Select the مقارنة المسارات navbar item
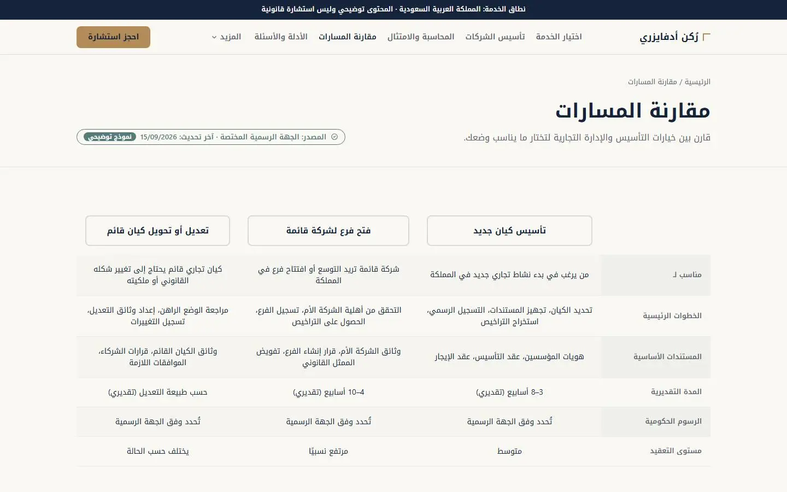This screenshot has width=787, height=492. (x=348, y=37)
